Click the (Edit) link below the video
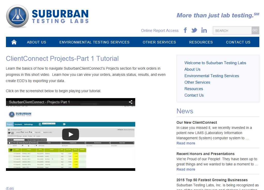 tap(10, 188)
